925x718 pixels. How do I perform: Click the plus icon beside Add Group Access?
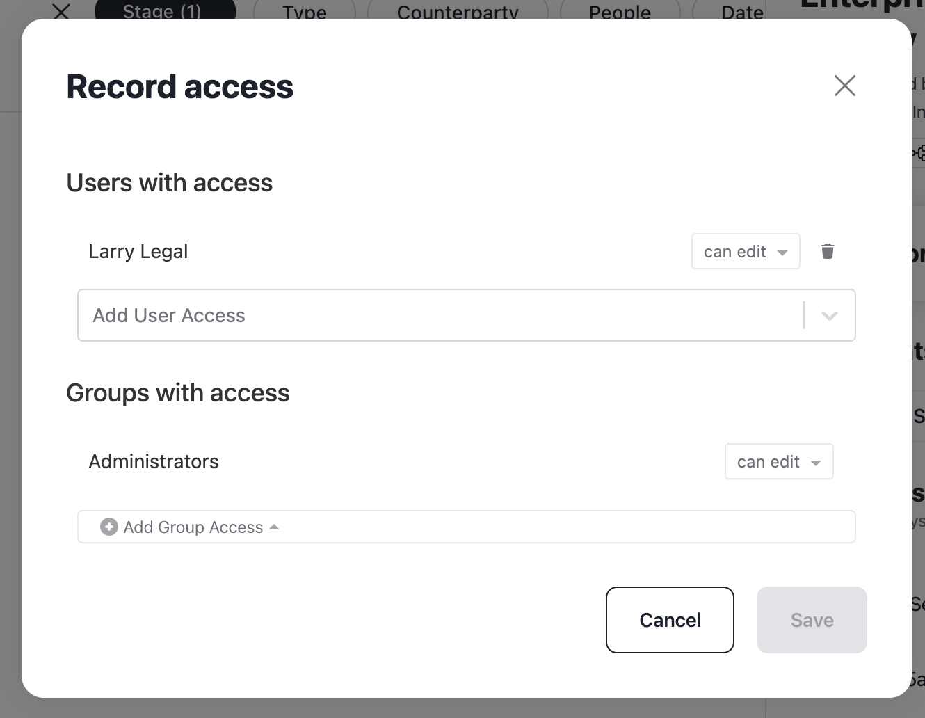pyautogui.click(x=109, y=527)
